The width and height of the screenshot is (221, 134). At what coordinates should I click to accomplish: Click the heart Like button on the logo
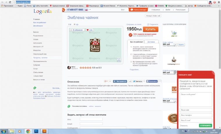(89, 30)
